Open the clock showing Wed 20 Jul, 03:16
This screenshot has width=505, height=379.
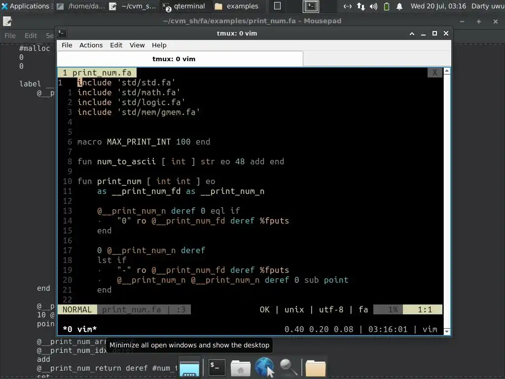(438, 6)
